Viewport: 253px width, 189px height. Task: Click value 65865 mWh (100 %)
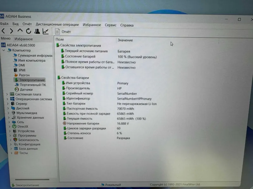(131, 119)
